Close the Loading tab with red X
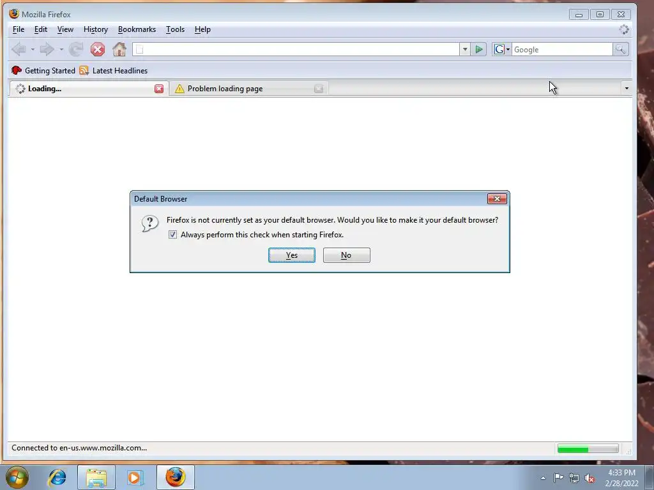 click(159, 89)
